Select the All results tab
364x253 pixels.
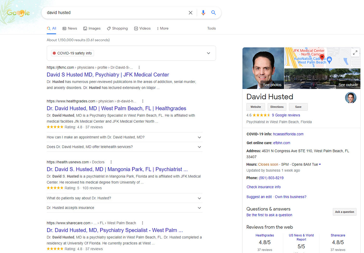52,28
